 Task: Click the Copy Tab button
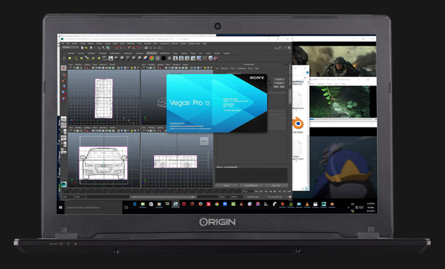(276, 185)
